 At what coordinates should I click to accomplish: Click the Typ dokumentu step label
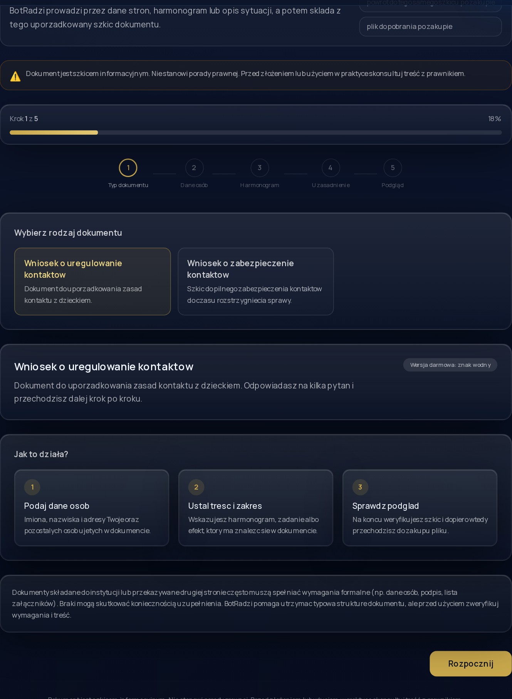pyautogui.click(x=128, y=185)
